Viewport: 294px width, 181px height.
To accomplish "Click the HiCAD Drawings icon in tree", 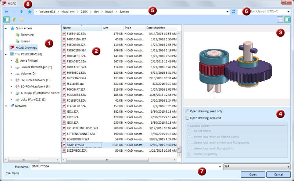I will pos(12,48).
